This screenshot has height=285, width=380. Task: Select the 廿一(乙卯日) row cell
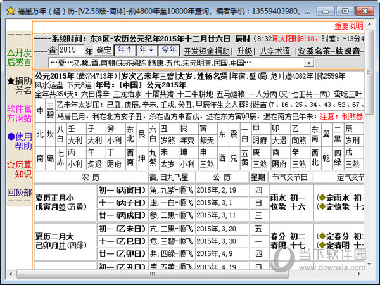pyautogui.click(x=122, y=254)
